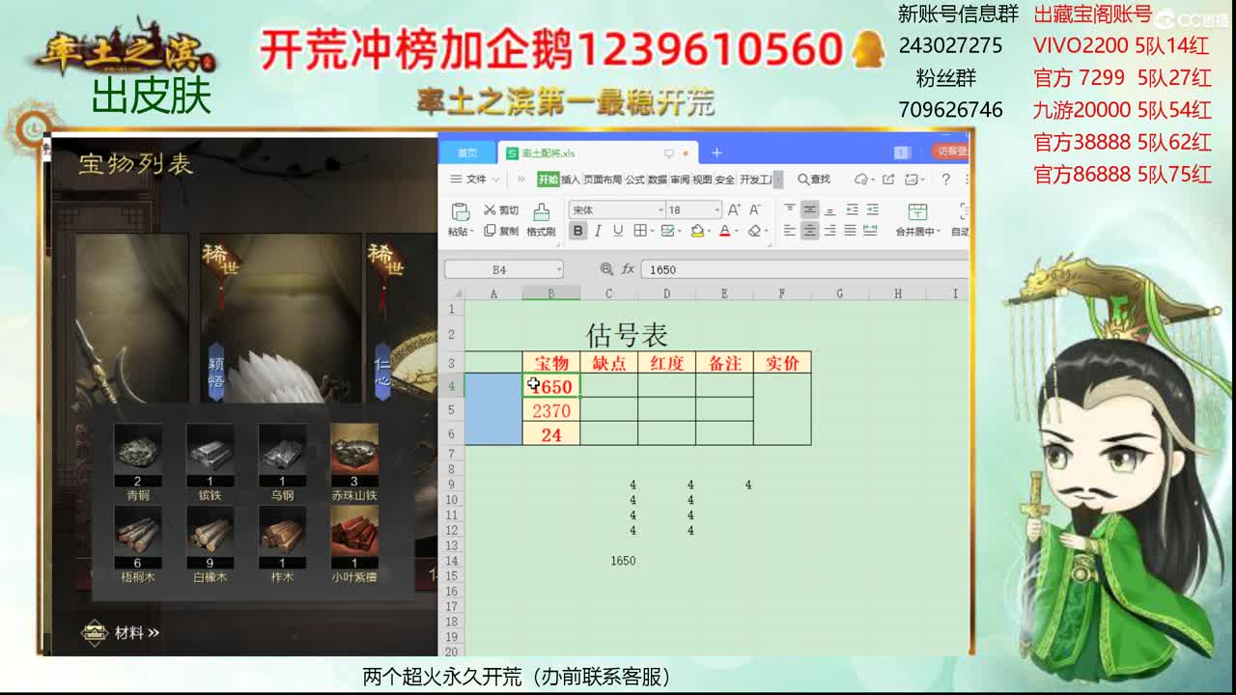Image resolution: width=1236 pixels, height=695 pixels.
Task: Click the cell borders icon
Action: pos(639,231)
